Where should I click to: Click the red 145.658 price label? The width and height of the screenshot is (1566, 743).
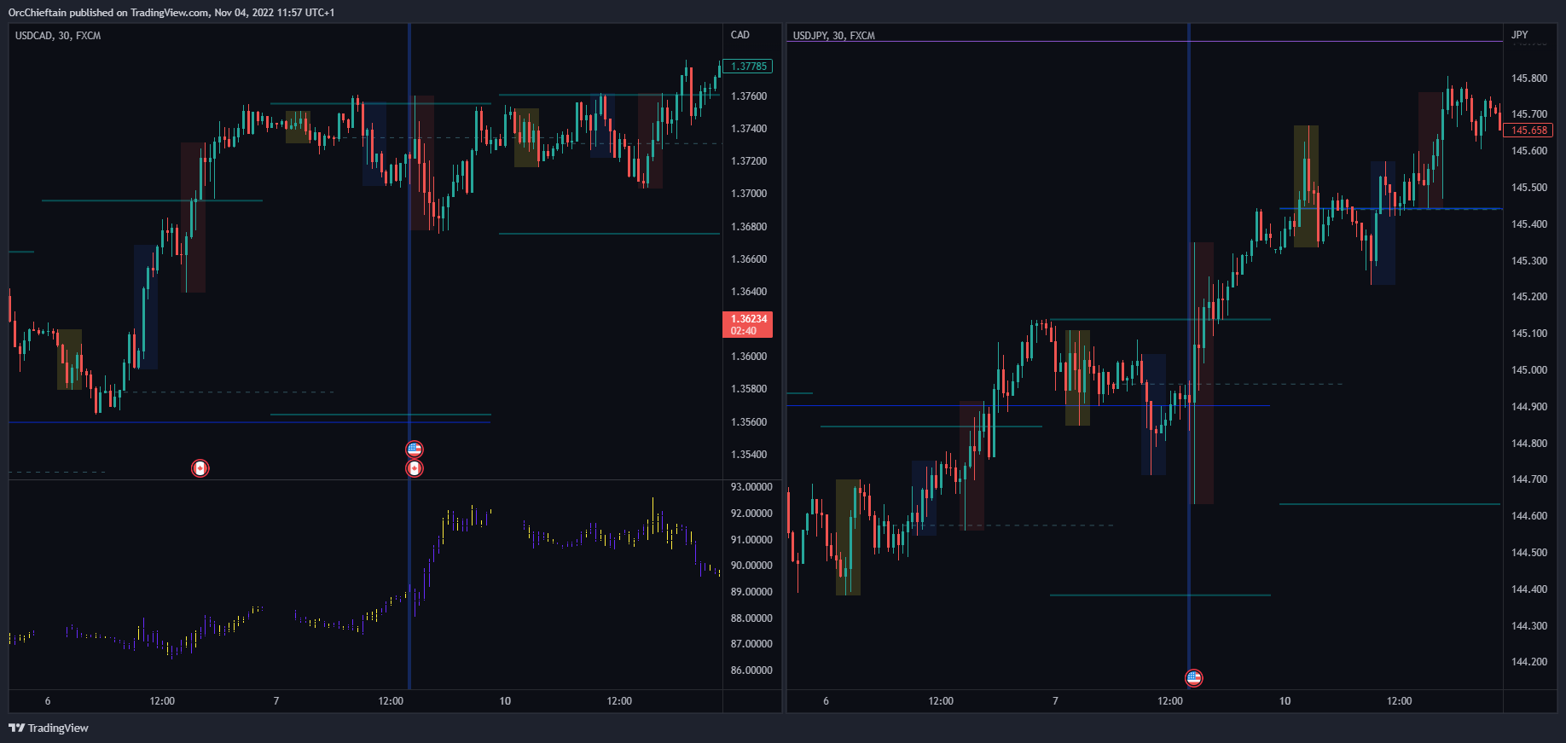[x=1528, y=131]
